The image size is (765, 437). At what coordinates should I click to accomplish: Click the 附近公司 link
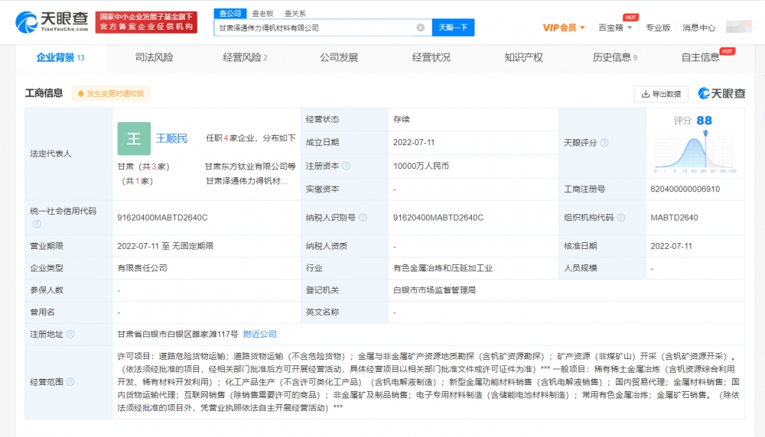tap(259, 334)
